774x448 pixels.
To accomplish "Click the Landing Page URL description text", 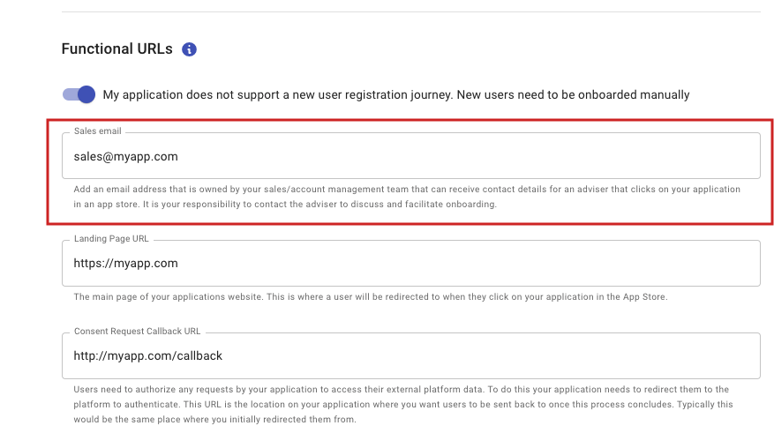I will click(x=370, y=297).
